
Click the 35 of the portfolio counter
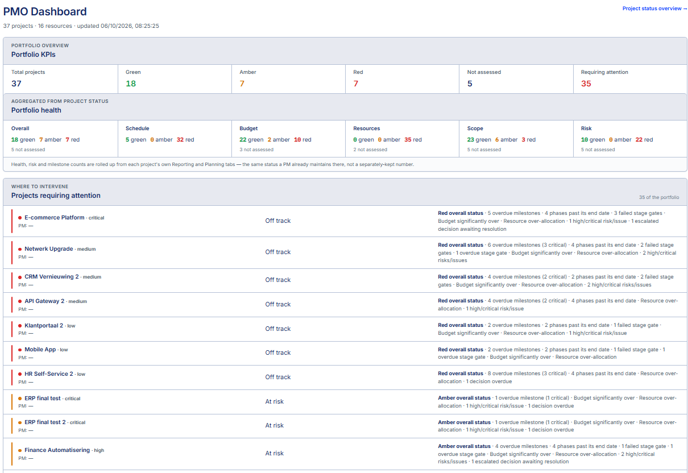click(659, 197)
